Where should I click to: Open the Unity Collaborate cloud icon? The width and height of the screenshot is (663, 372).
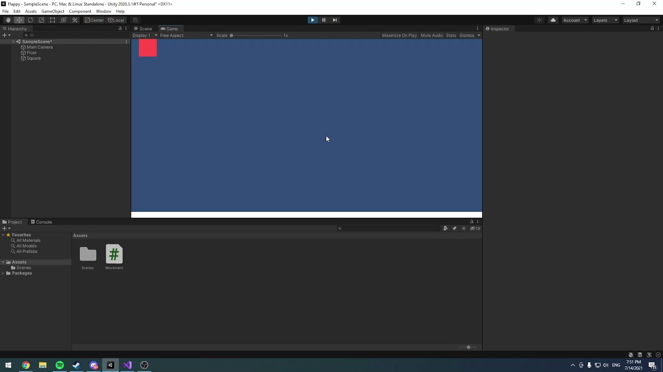[x=553, y=20]
